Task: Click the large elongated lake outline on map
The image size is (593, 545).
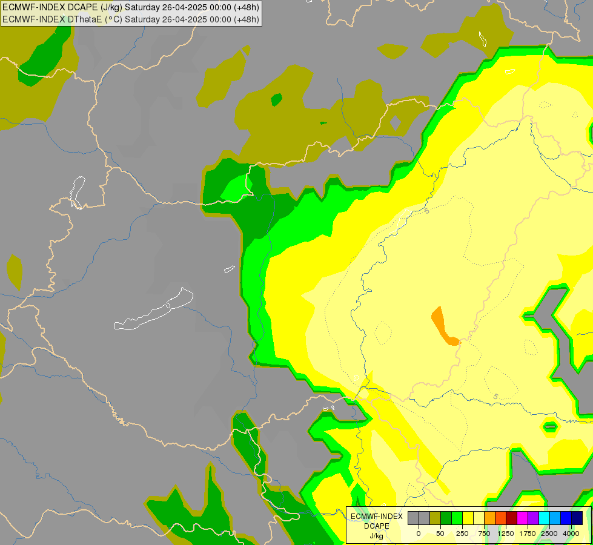Action: click(x=153, y=309)
